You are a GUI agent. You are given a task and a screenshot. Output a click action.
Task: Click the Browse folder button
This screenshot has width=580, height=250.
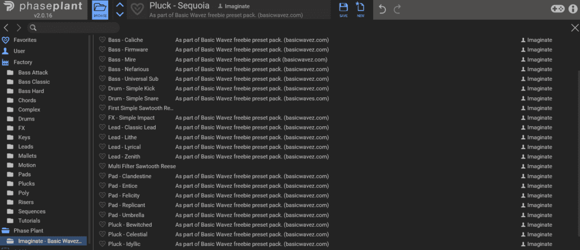click(x=100, y=10)
